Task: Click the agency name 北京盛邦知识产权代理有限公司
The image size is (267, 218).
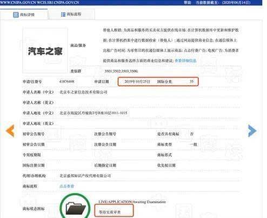Action: pyautogui.click(x=85, y=176)
